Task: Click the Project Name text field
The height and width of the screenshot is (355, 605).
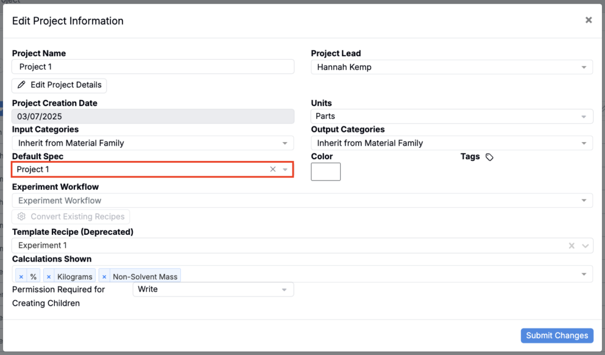Action: (x=152, y=67)
